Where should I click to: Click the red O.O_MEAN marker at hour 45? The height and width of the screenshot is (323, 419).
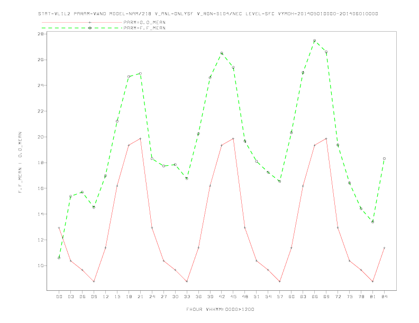tap(233, 139)
